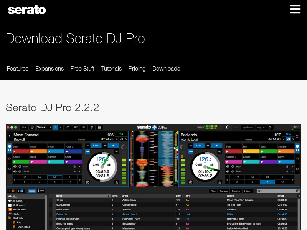Click the headphones icon in top toolbar
The height and width of the screenshot is (230, 307).
click(68, 128)
